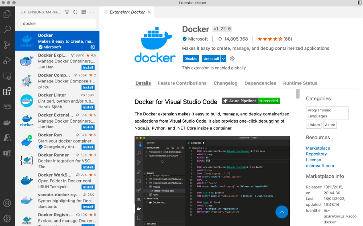363x226 pixels.
Task: Open the Docker view in activity bar
Action: [x=7, y=122]
